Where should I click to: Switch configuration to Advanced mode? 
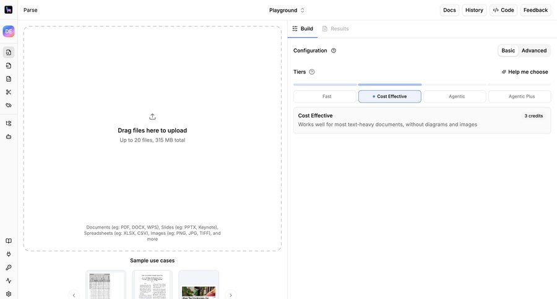533,51
